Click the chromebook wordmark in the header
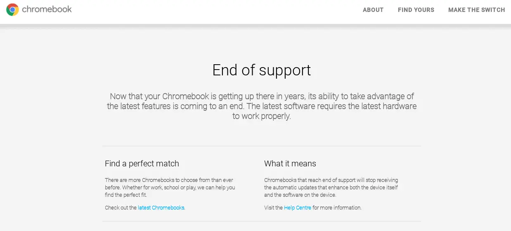This screenshot has height=231, width=511. click(x=47, y=9)
